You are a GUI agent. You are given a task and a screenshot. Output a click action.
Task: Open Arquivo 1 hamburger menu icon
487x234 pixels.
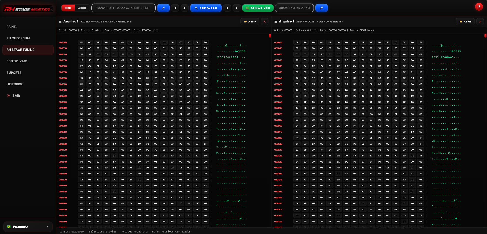coord(60,22)
